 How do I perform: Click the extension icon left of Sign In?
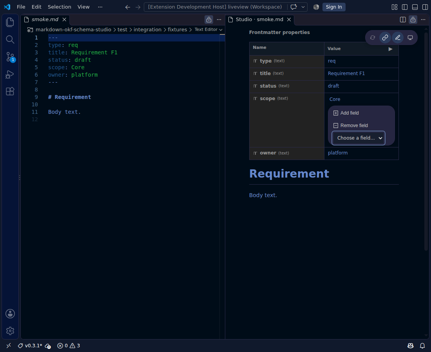click(x=316, y=7)
